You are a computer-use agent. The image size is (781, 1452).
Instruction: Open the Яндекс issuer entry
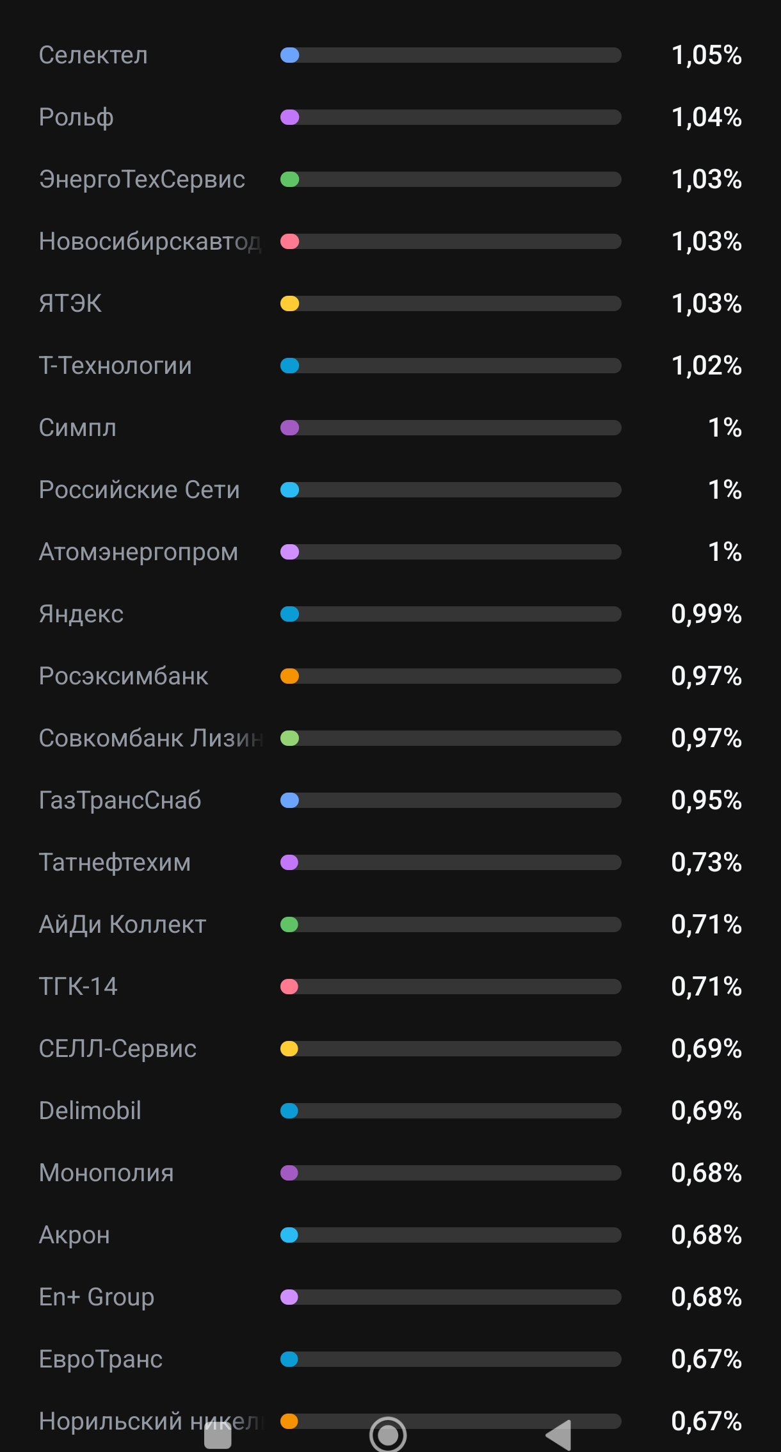(x=390, y=614)
